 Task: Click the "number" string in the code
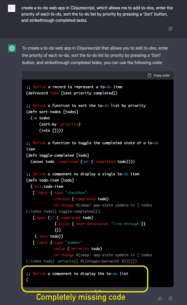(x=74, y=242)
